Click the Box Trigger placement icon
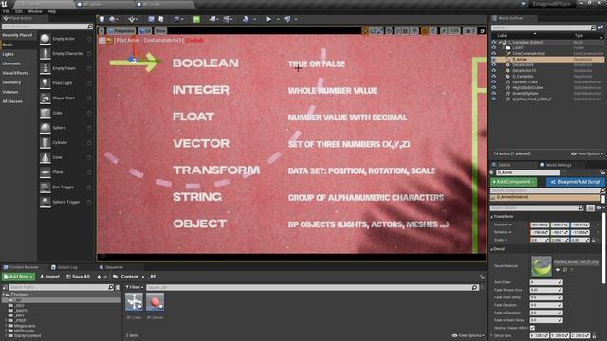 pos(46,188)
